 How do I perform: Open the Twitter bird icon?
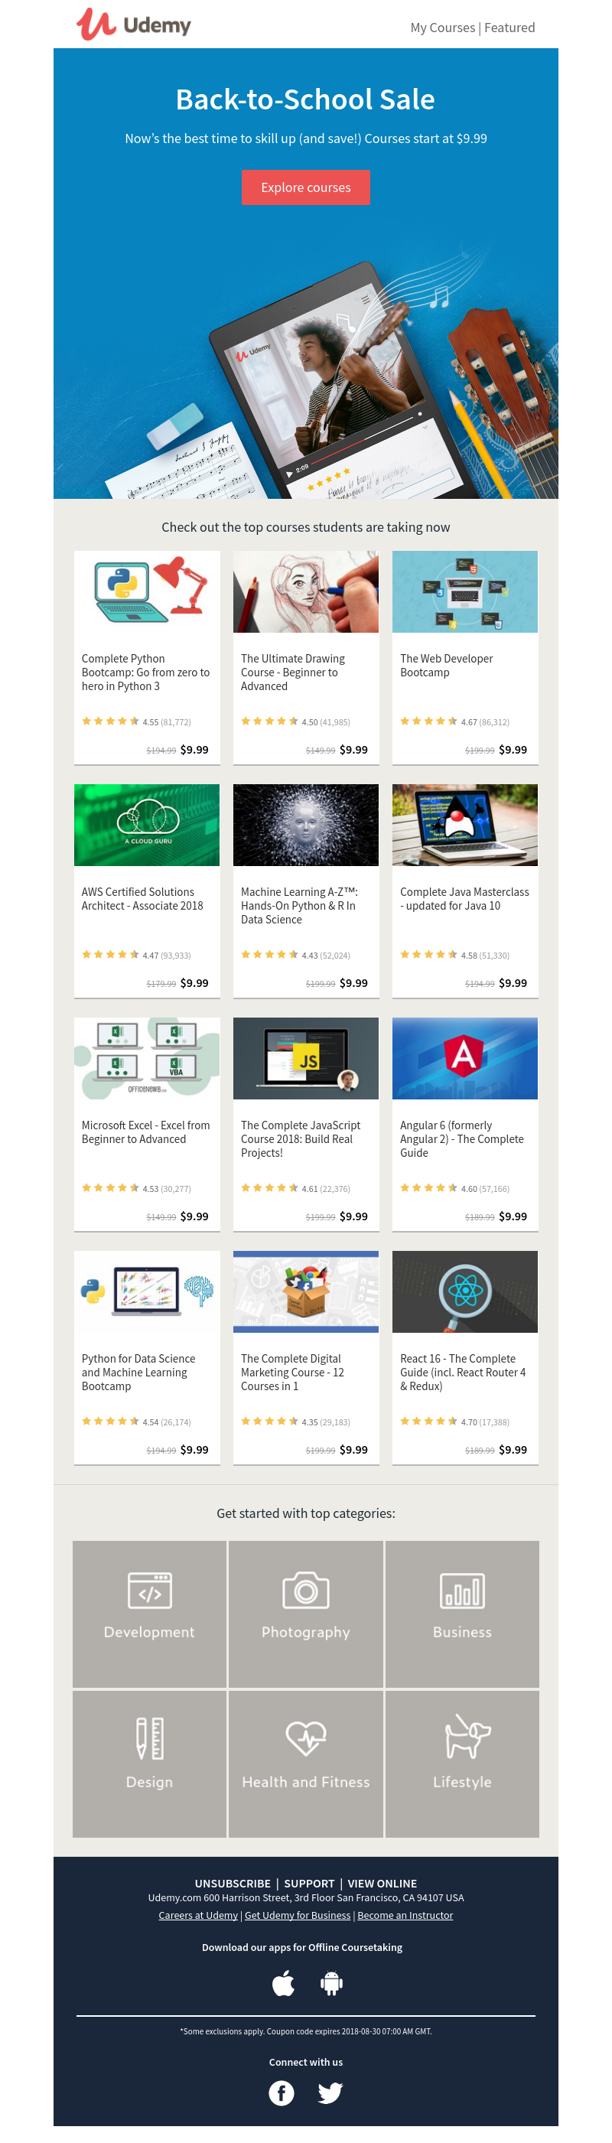coord(330,2093)
